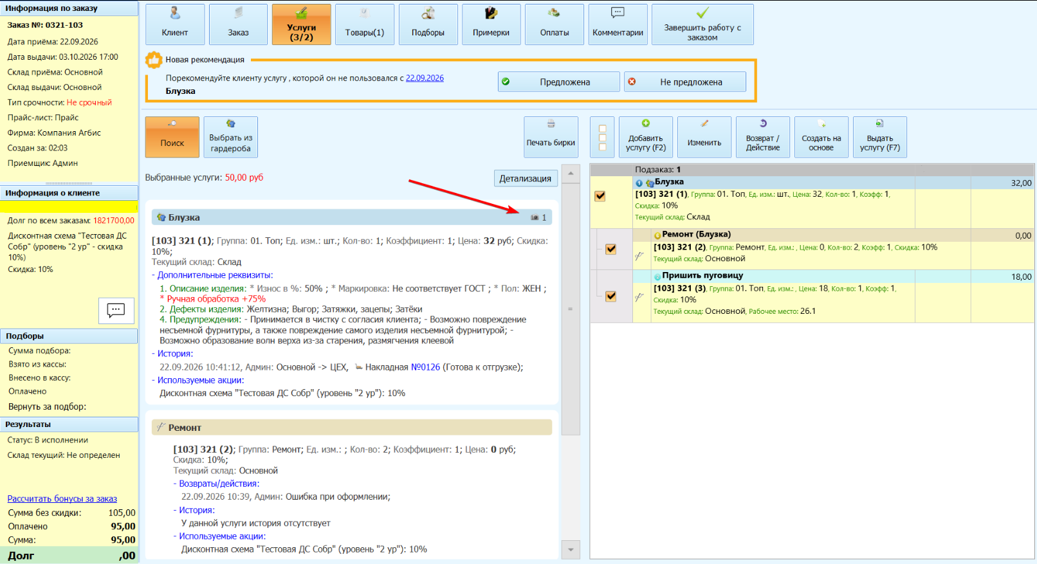This screenshot has width=1037, height=564.
Task: Click the Подборы panel header
Action: click(x=69, y=336)
